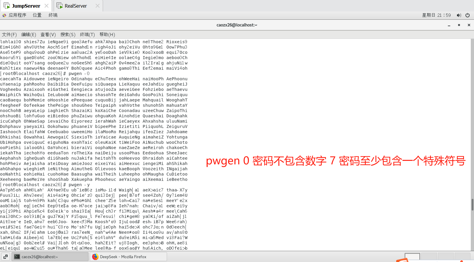This screenshot has height=262, width=474.
Task: Open the 编辑(E) menu
Action: [x=28, y=34]
